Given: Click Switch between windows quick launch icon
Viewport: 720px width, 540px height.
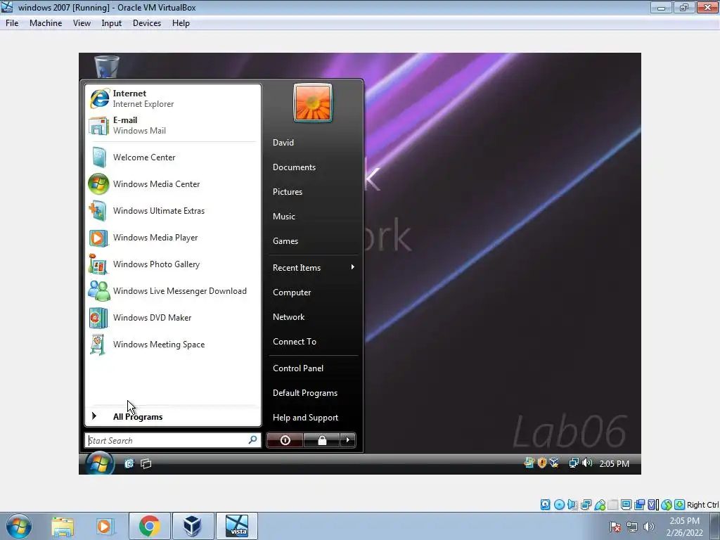Looking at the screenshot, I should tap(146, 463).
